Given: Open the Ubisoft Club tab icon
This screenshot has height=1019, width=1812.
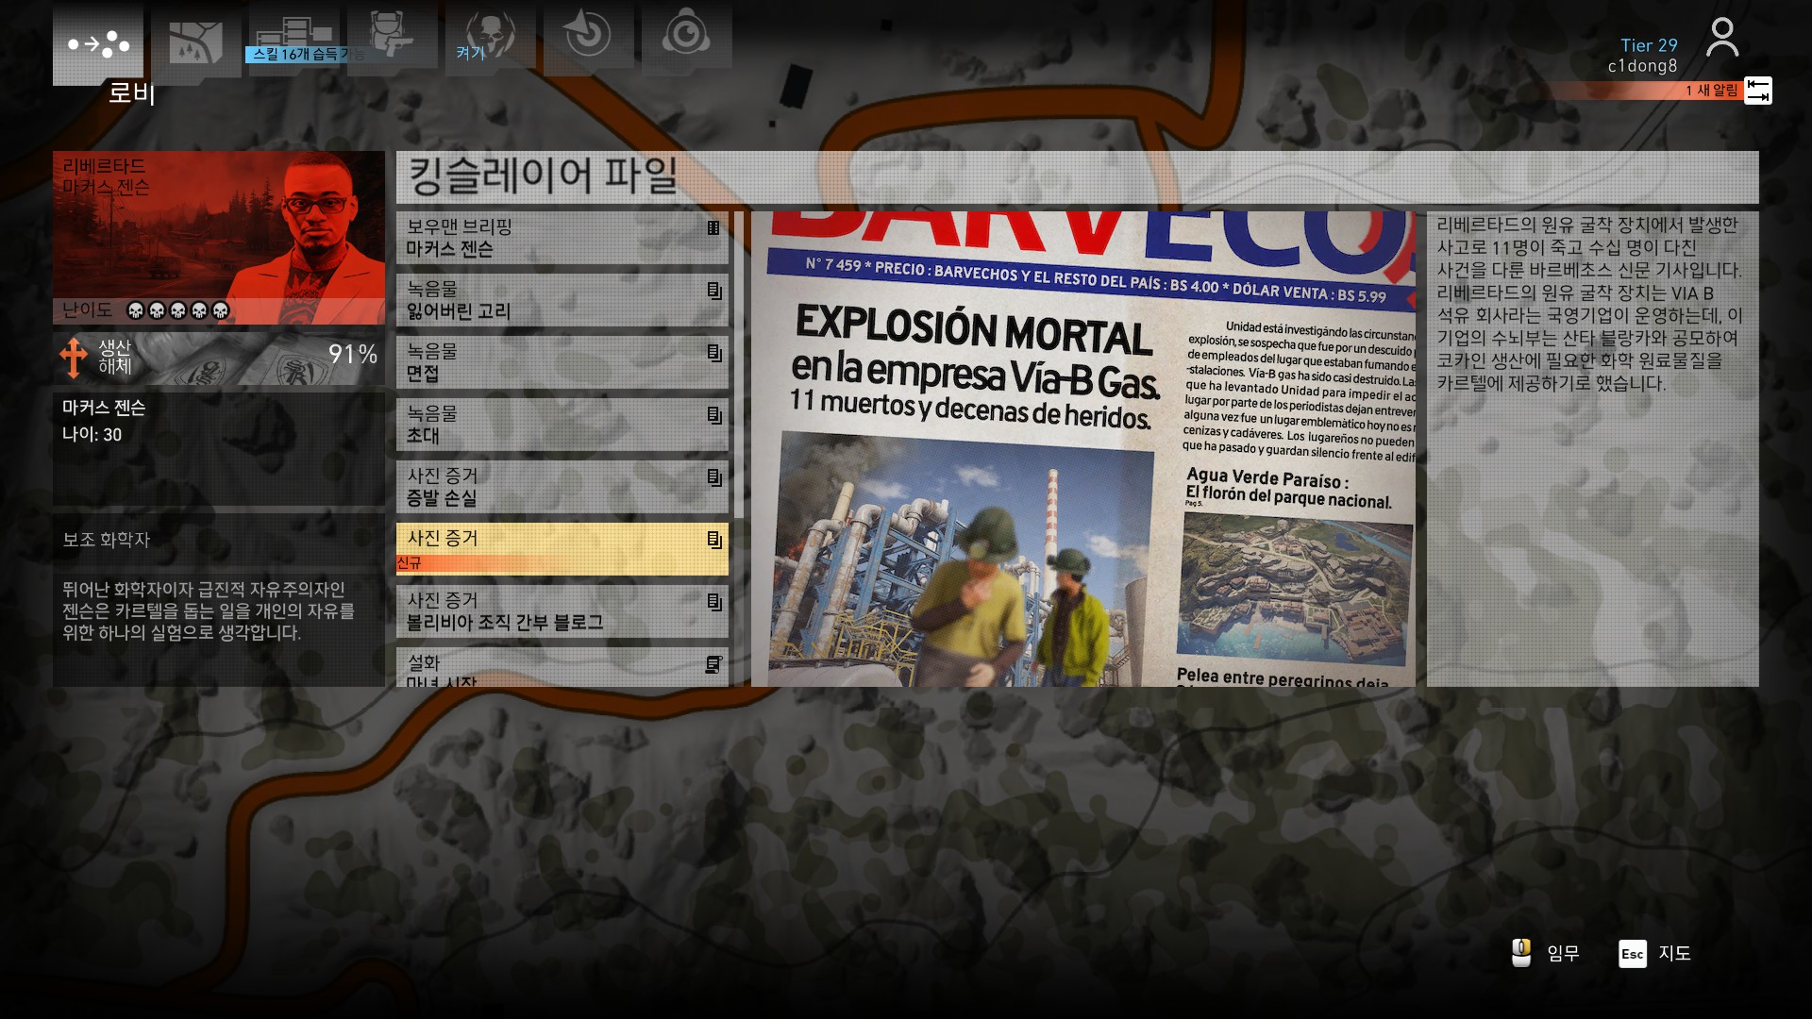Looking at the screenshot, I should click(x=686, y=36).
